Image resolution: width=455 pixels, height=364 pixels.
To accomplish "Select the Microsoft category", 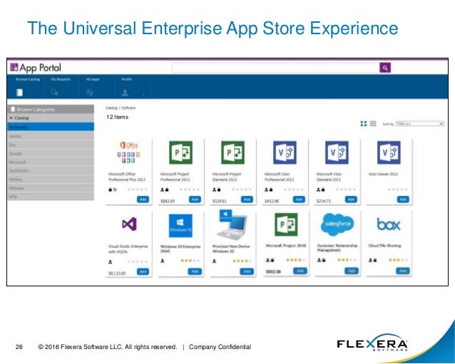I will [51, 162].
